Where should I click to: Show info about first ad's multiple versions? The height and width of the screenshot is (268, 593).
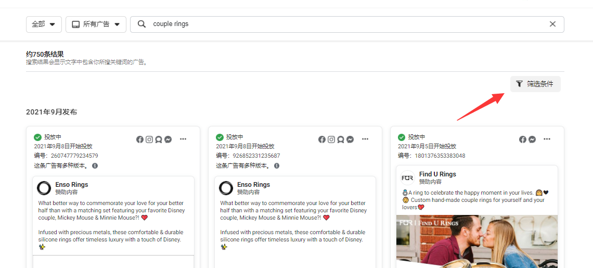(x=95, y=166)
